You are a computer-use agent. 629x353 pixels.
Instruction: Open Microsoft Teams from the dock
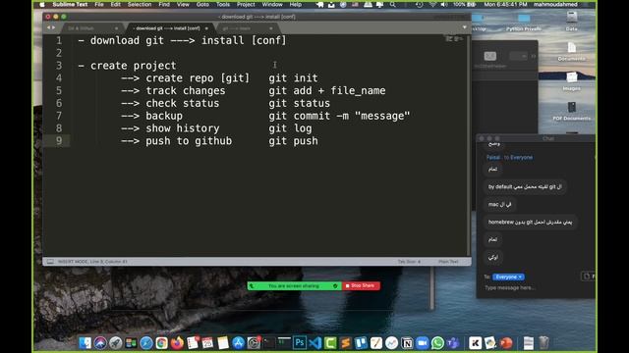click(453, 343)
